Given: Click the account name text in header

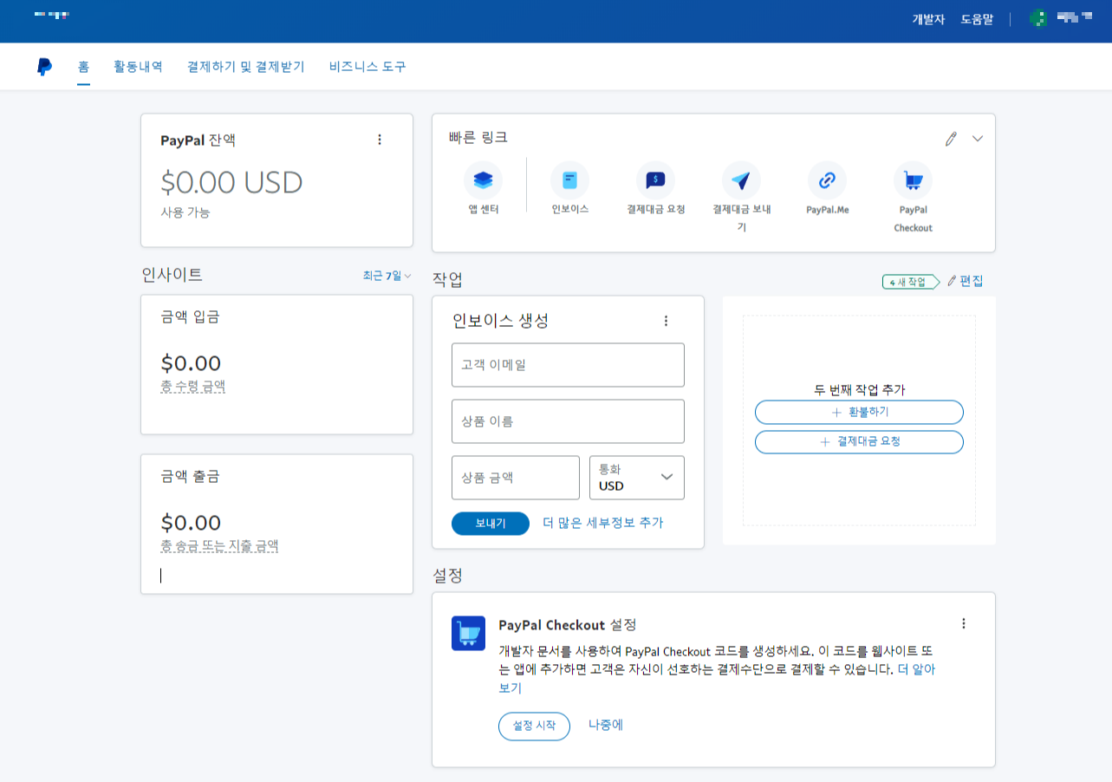Looking at the screenshot, I should pos(1073,16).
